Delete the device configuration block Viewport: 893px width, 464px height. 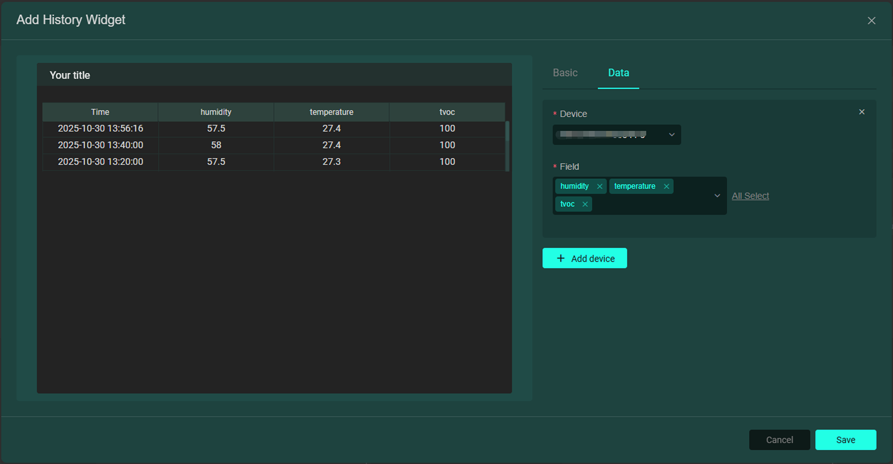tap(861, 112)
